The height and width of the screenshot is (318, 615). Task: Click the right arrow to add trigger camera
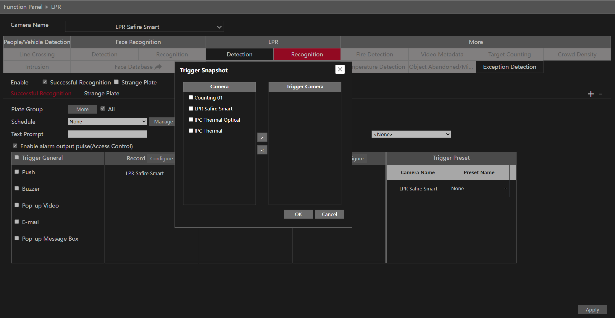262,138
